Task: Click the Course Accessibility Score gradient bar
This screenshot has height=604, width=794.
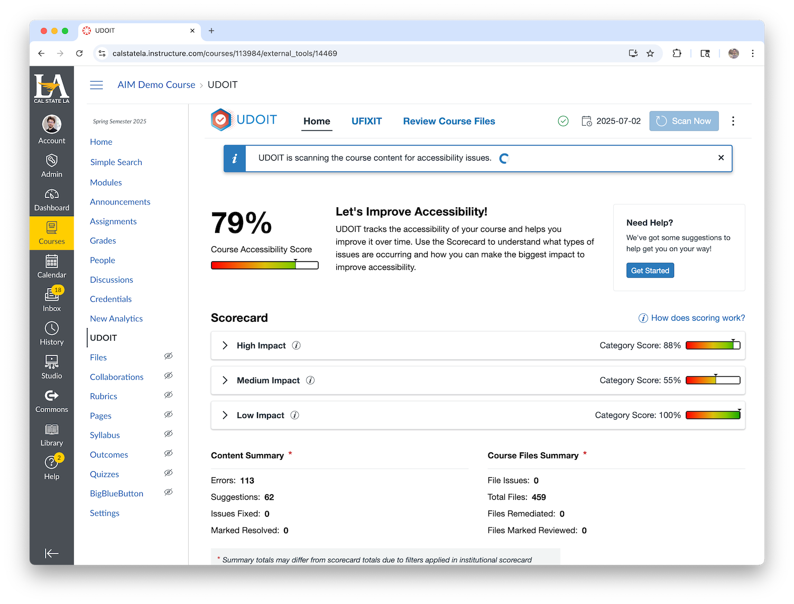Action: (x=264, y=265)
